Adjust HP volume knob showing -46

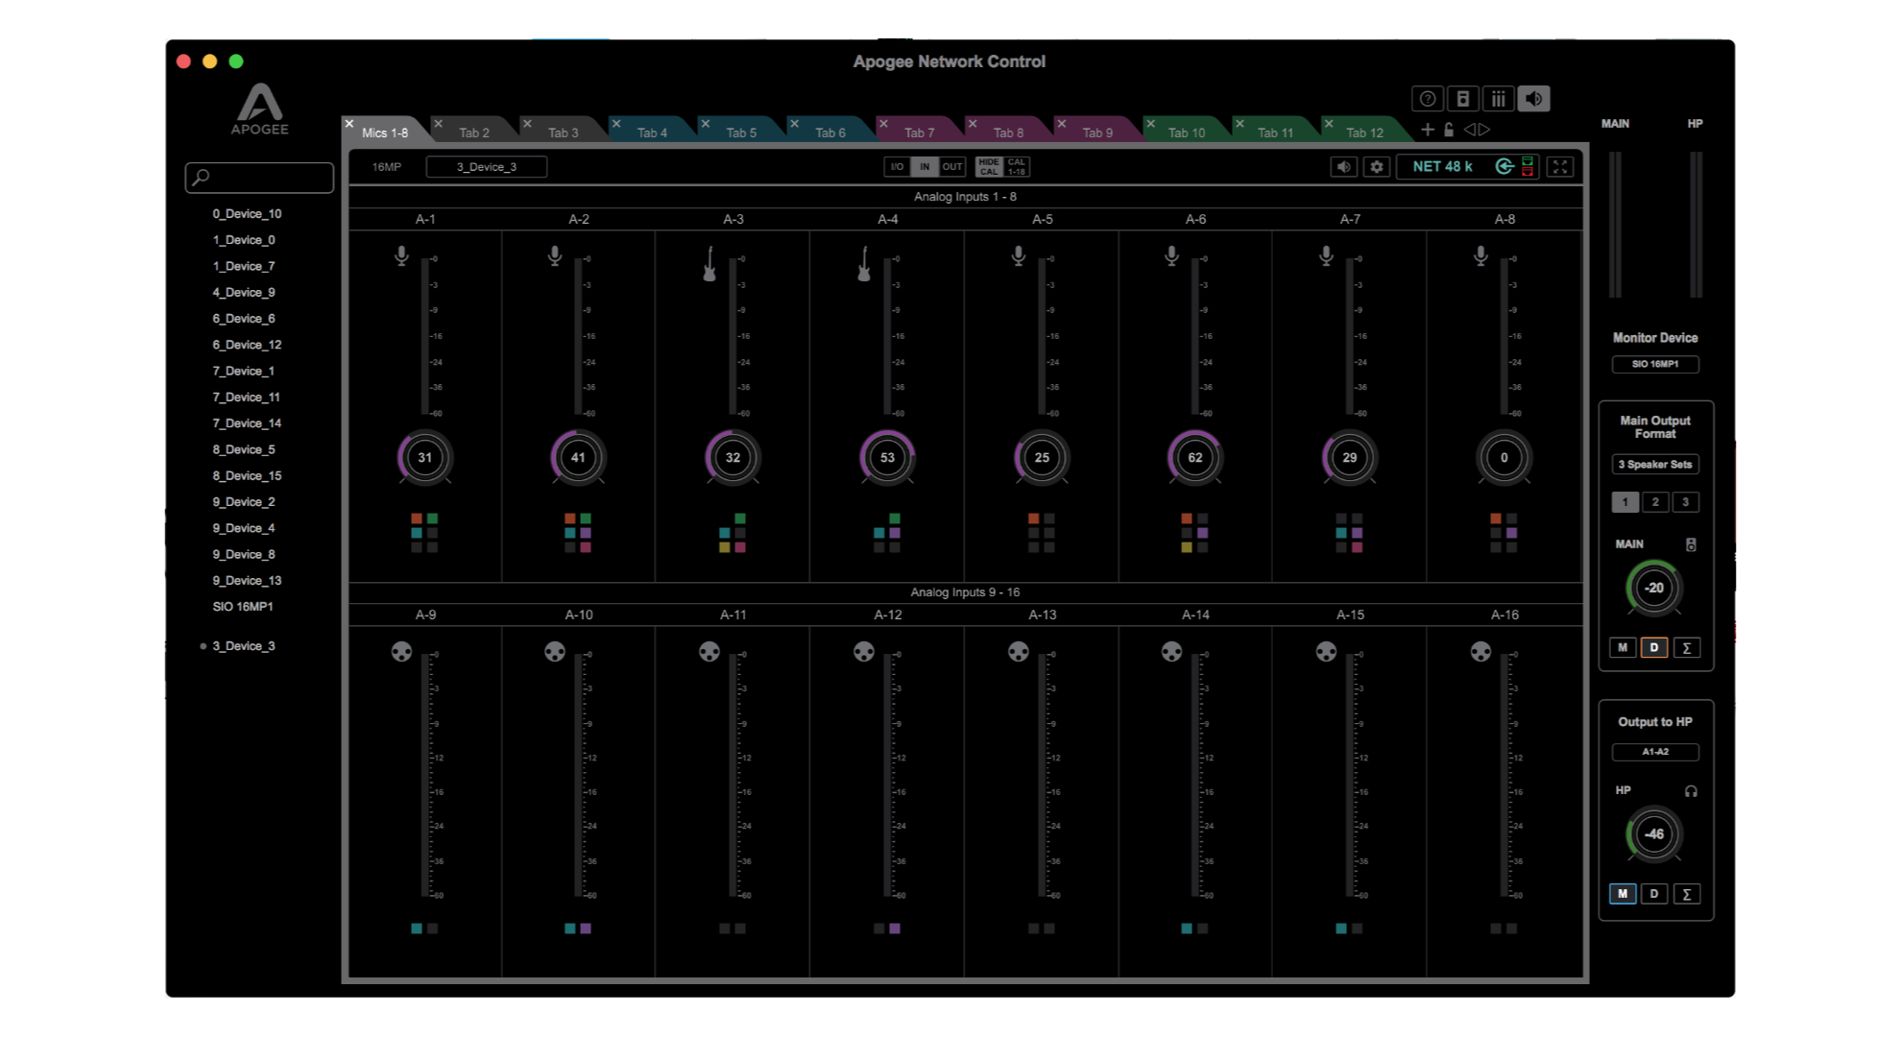point(1653,834)
